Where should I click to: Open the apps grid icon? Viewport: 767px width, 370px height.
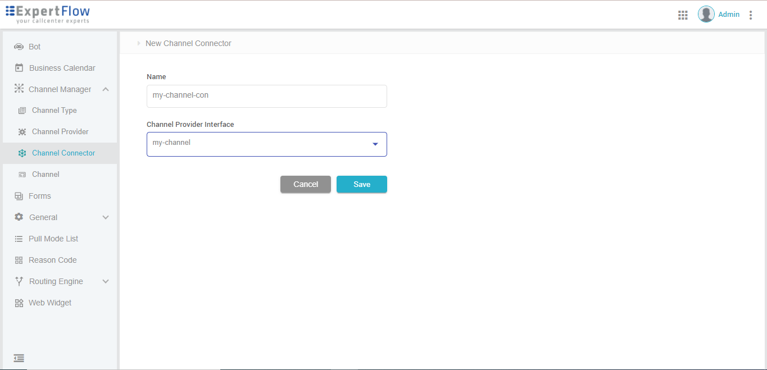[683, 15]
